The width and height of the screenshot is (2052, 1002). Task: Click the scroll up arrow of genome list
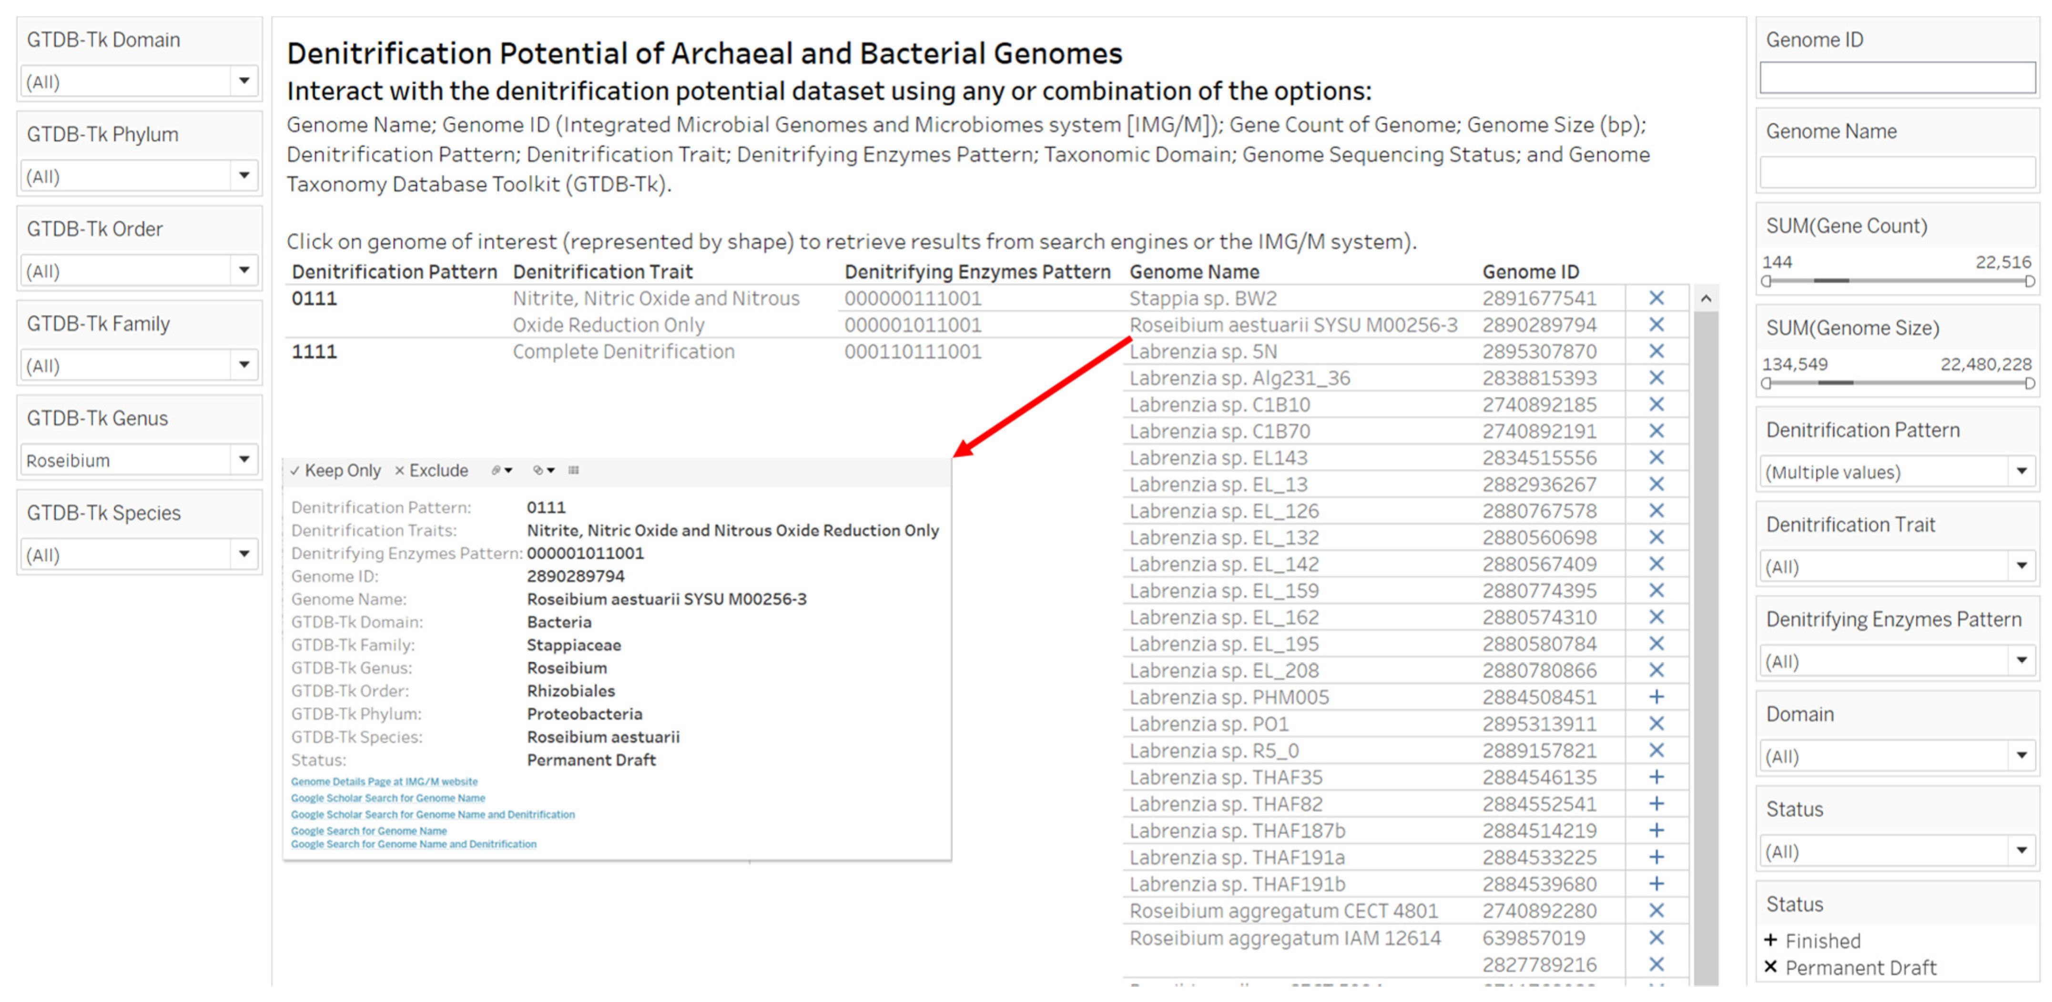click(x=1706, y=299)
